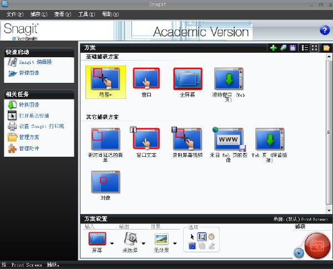Click the 屏幕 input type icon

coord(97,239)
